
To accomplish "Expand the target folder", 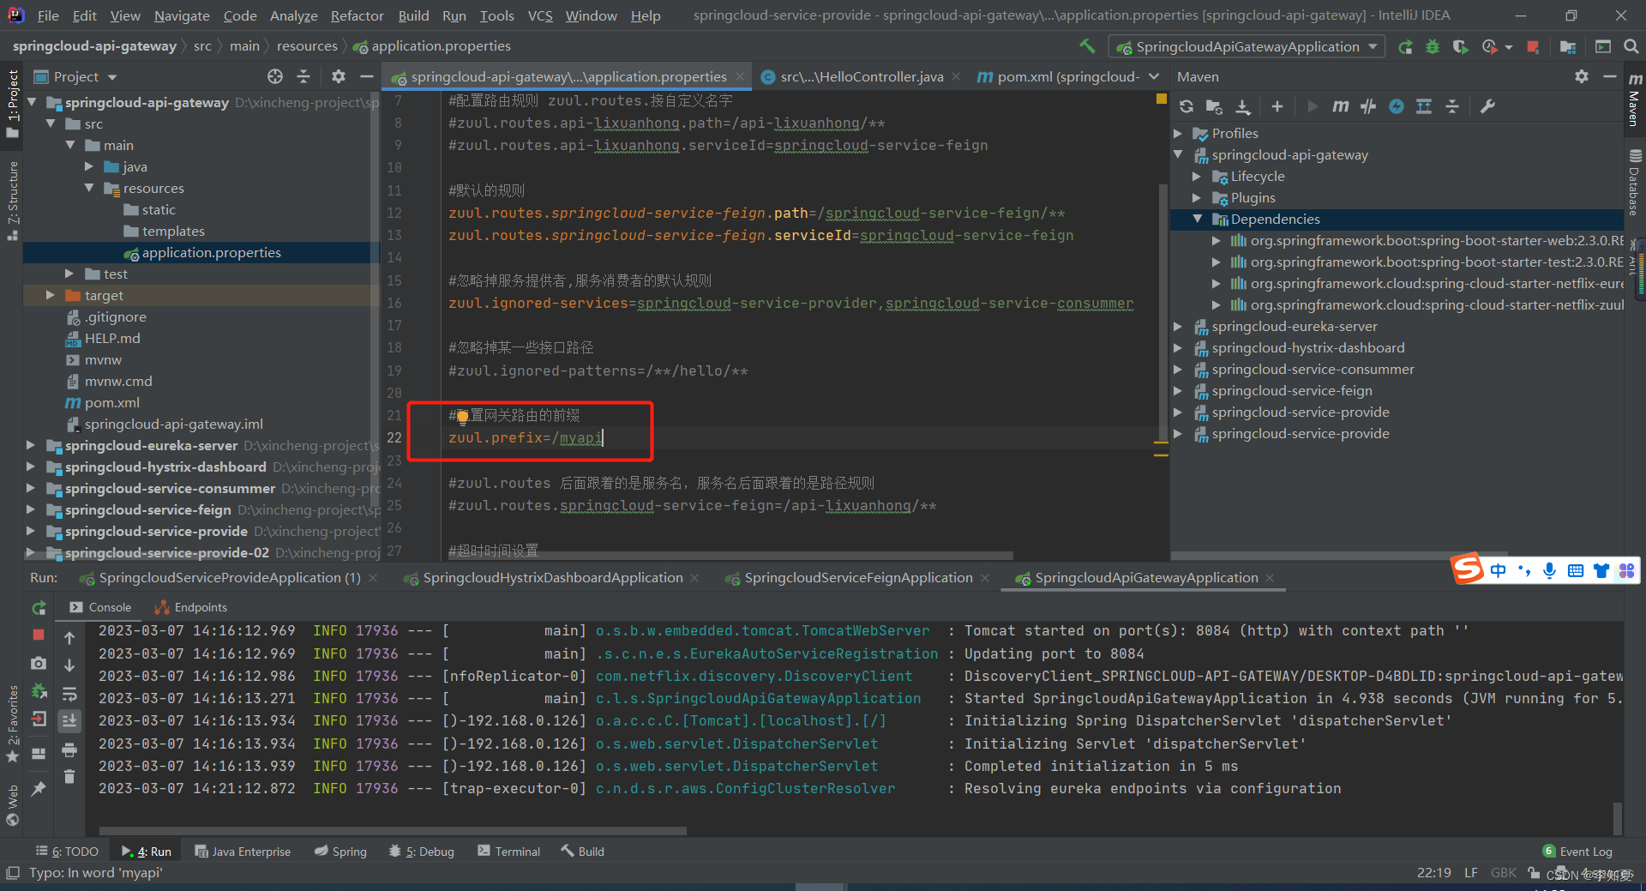I will pyautogui.click(x=51, y=295).
